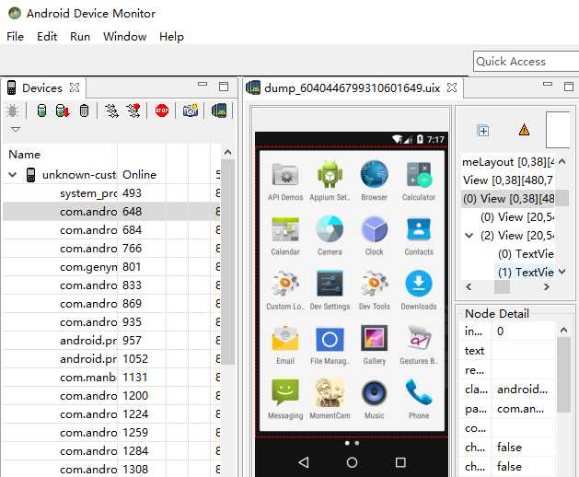Screen dimensions: 579x477
Task: Open the File menu
Action: 15,37
